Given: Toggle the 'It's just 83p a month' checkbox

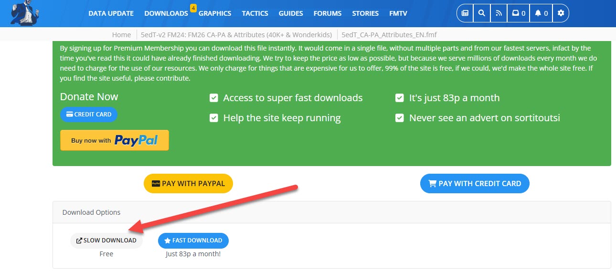Looking at the screenshot, I should click(x=400, y=98).
